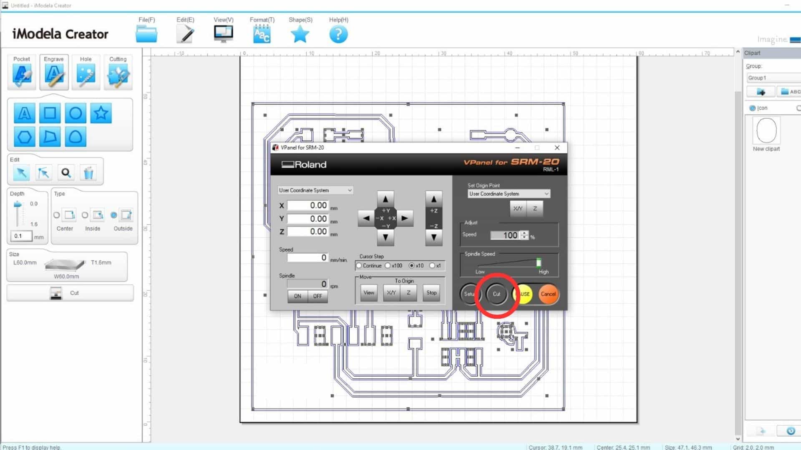The height and width of the screenshot is (450, 801).
Task: Choose the rounded arch shape tool
Action: (76, 137)
